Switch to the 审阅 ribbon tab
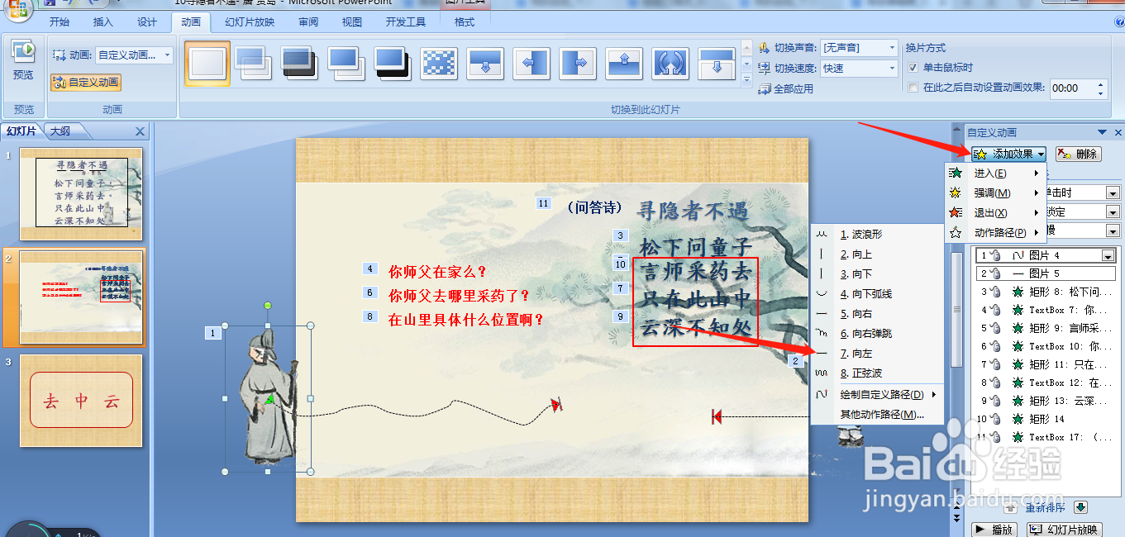 pyautogui.click(x=308, y=22)
